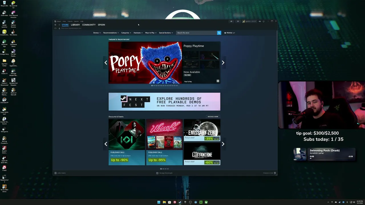
Task: Expand the Ways to Play dropdown
Action: point(151,33)
